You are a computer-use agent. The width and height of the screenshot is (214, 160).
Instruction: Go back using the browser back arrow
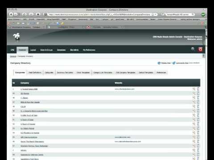(11, 14)
